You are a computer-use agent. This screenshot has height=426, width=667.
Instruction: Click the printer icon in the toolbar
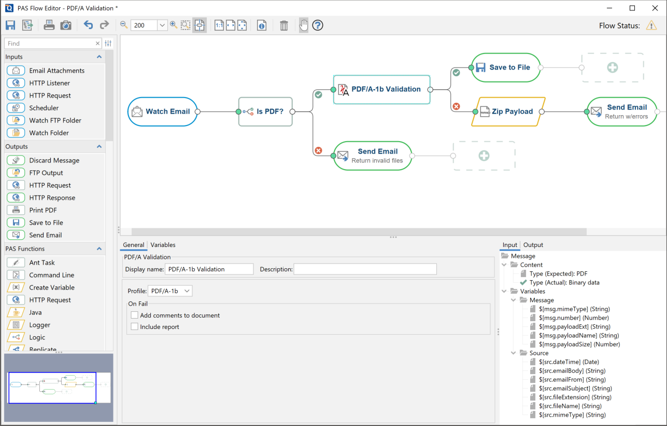(x=49, y=25)
